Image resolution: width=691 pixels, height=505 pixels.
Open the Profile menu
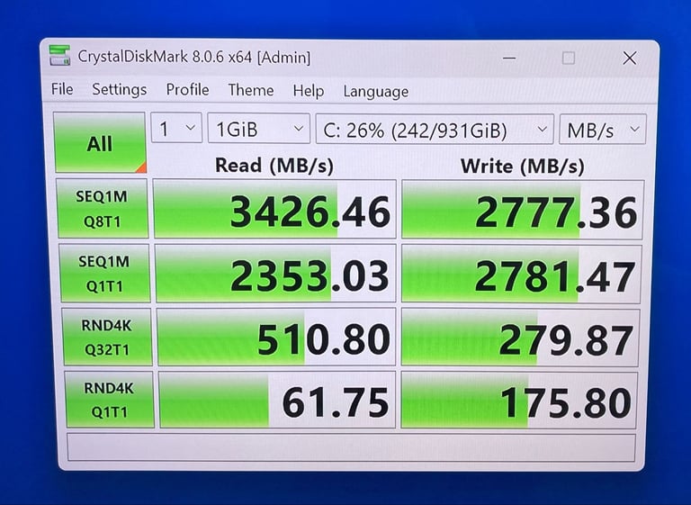pos(187,90)
